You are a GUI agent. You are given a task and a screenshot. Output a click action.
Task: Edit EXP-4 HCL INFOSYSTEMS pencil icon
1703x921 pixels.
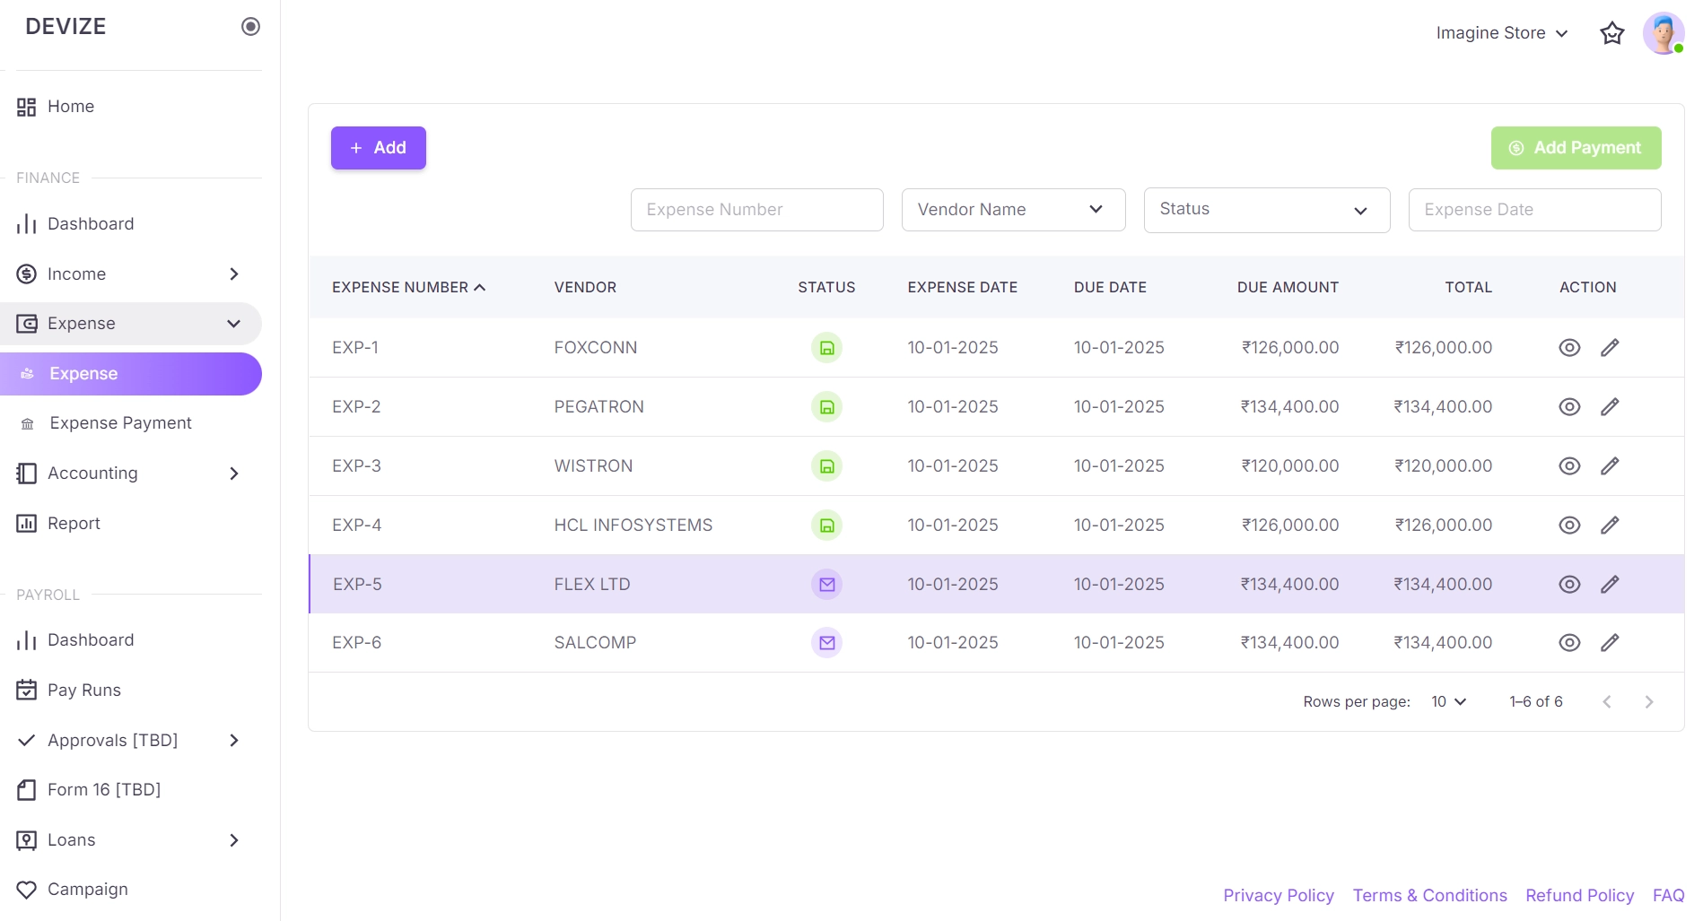(1611, 526)
